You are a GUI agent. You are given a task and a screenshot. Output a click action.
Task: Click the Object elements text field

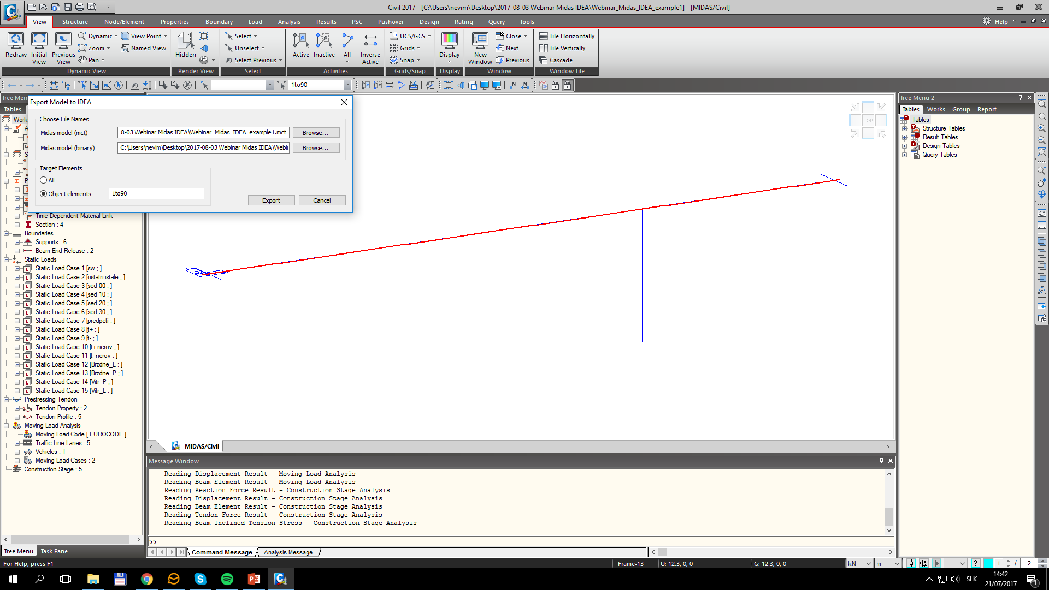(x=156, y=194)
